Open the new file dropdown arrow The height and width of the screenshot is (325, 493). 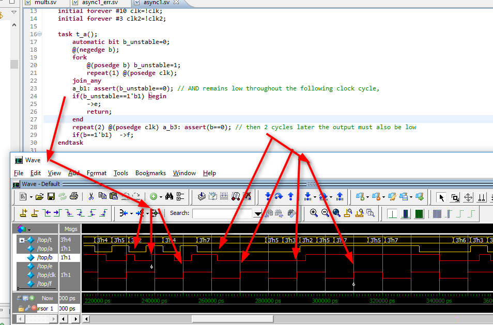[x=31, y=196]
